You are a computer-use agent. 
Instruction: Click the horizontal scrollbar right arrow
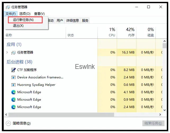point(160,114)
